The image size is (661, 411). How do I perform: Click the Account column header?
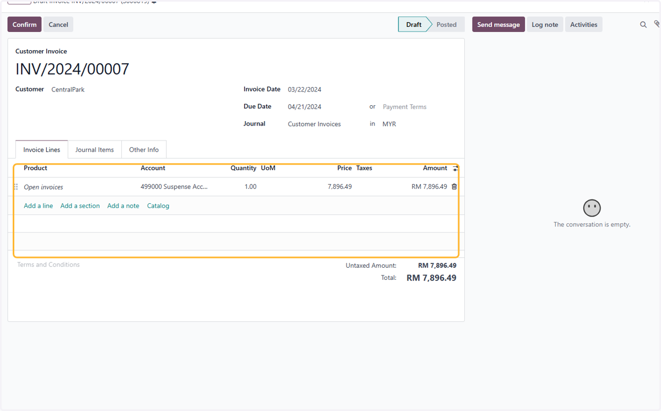tap(153, 168)
